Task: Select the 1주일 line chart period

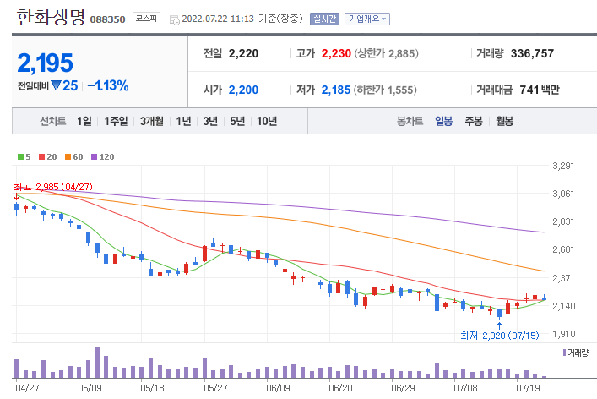Action: [x=117, y=121]
